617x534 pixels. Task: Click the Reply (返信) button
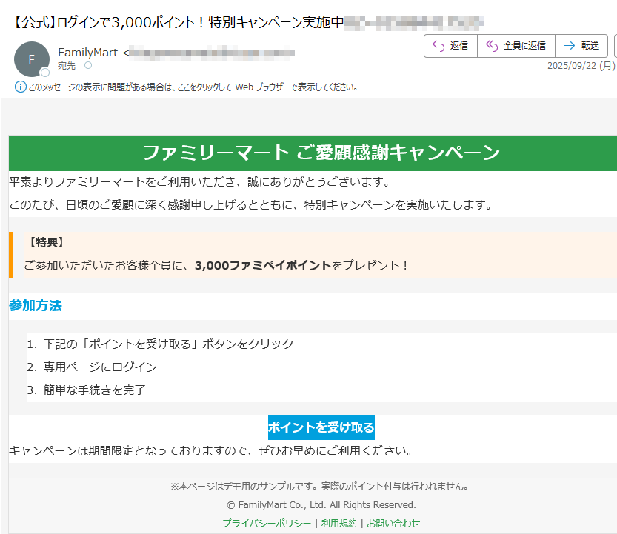coord(450,46)
